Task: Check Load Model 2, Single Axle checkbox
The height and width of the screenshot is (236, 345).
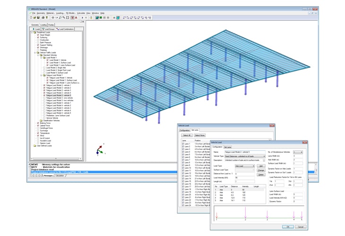Action: [44, 67]
